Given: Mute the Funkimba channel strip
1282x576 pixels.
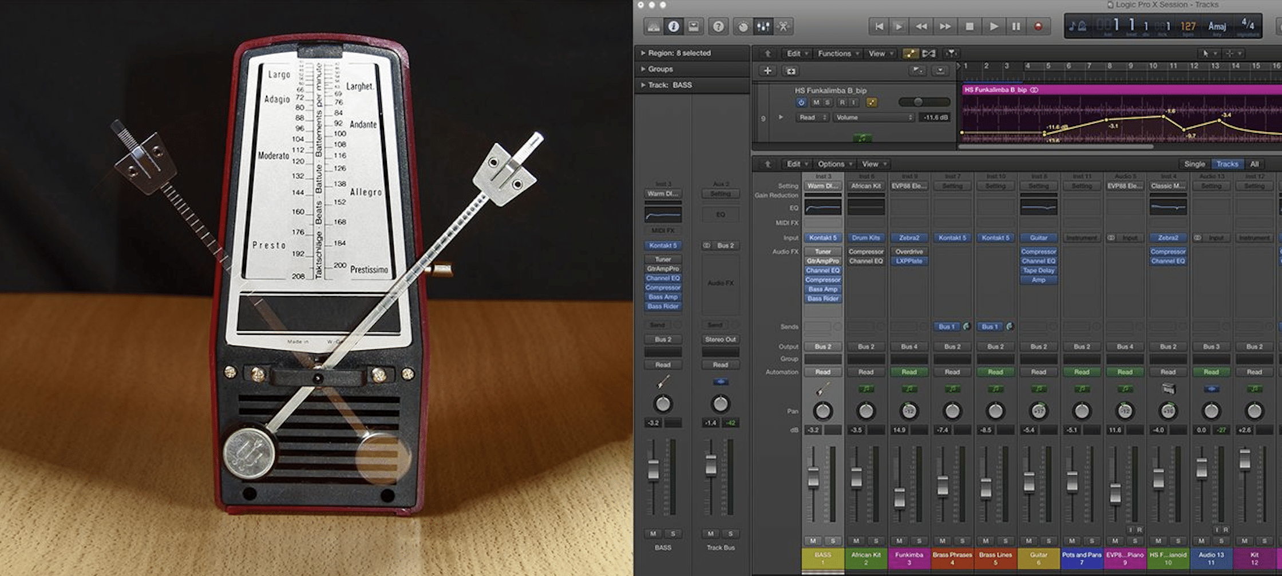Looking at the screenshot, I should tap(899, 541).
